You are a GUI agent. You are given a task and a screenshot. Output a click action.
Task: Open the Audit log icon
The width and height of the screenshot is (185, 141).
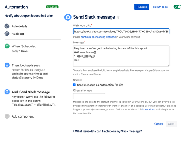(7, 34)
